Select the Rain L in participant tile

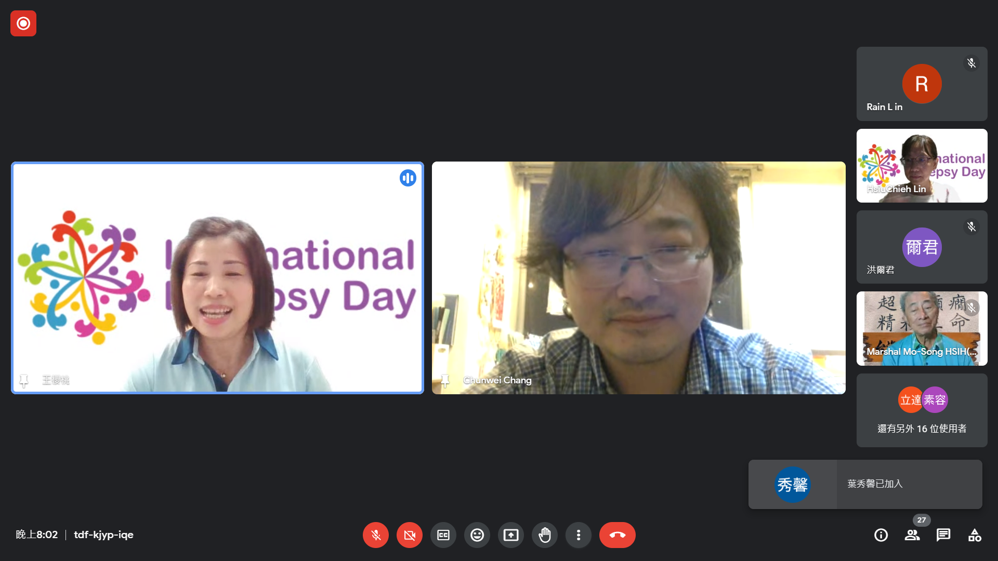click(x=922, y=84)
